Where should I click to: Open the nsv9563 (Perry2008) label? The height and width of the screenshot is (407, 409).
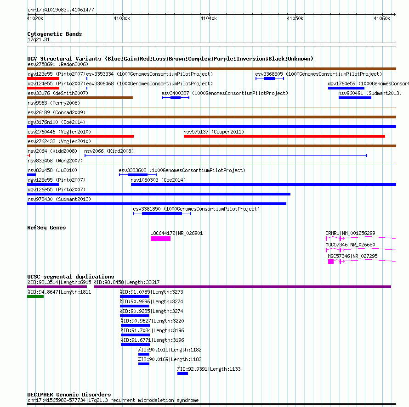coord(54,103)
